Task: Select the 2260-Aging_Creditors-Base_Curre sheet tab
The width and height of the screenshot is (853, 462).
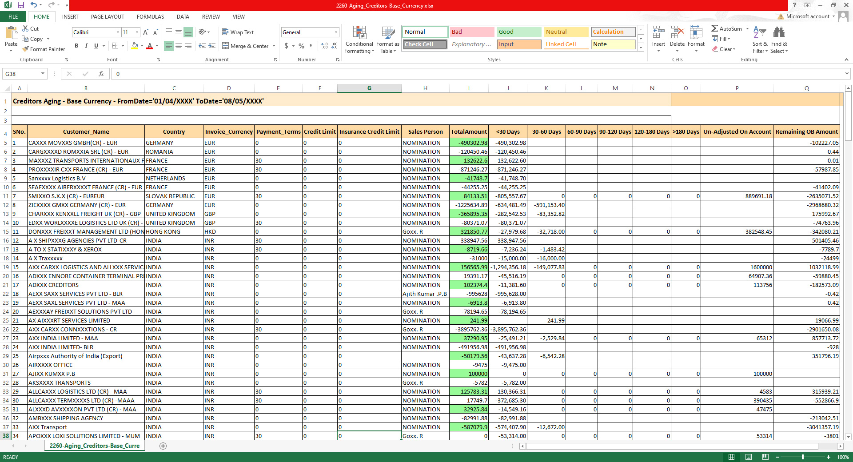Action: [x=94, y=446]
